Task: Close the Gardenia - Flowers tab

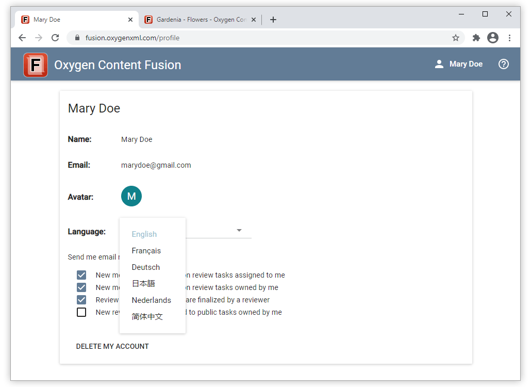Action: pos(253,20)
